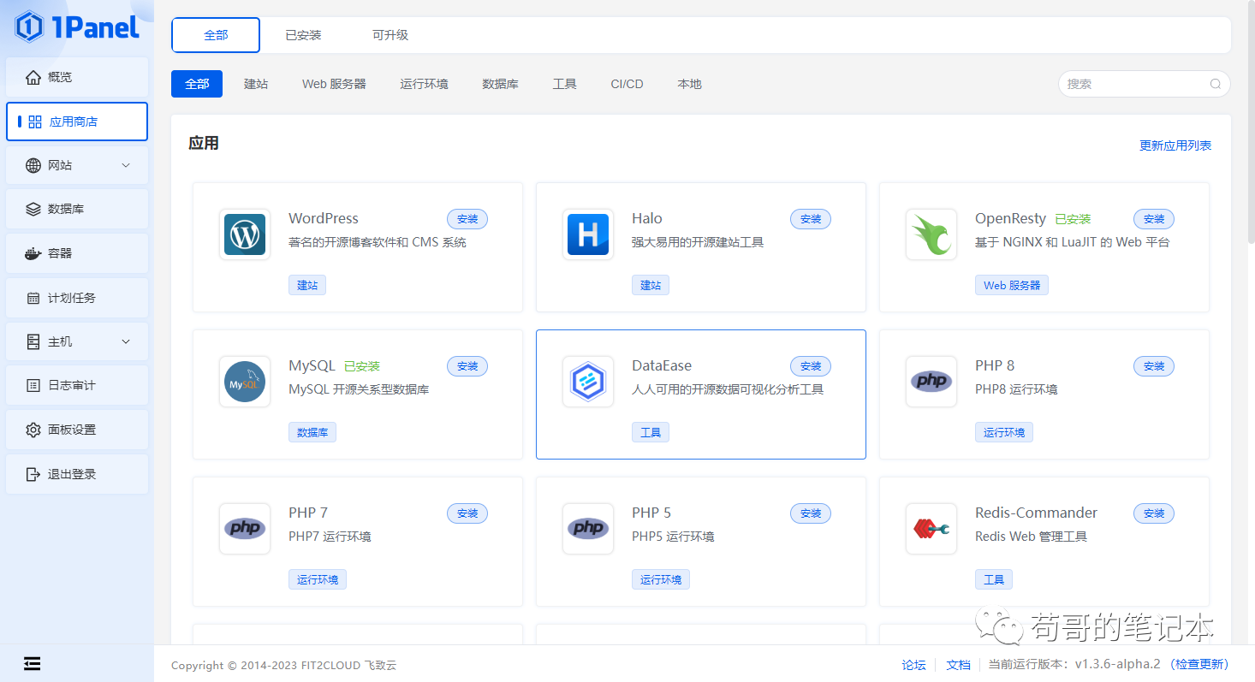Switch to the top 全部 tab

216,35
